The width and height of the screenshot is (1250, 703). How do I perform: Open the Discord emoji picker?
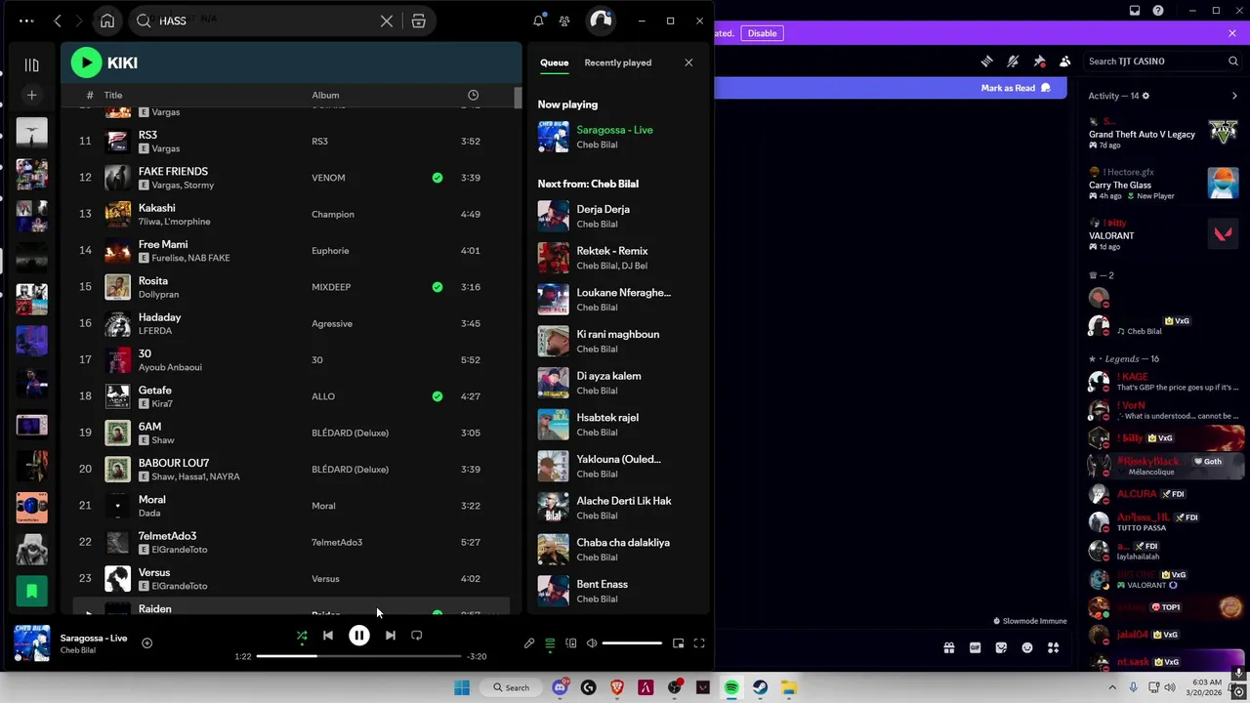[1027, 647]
